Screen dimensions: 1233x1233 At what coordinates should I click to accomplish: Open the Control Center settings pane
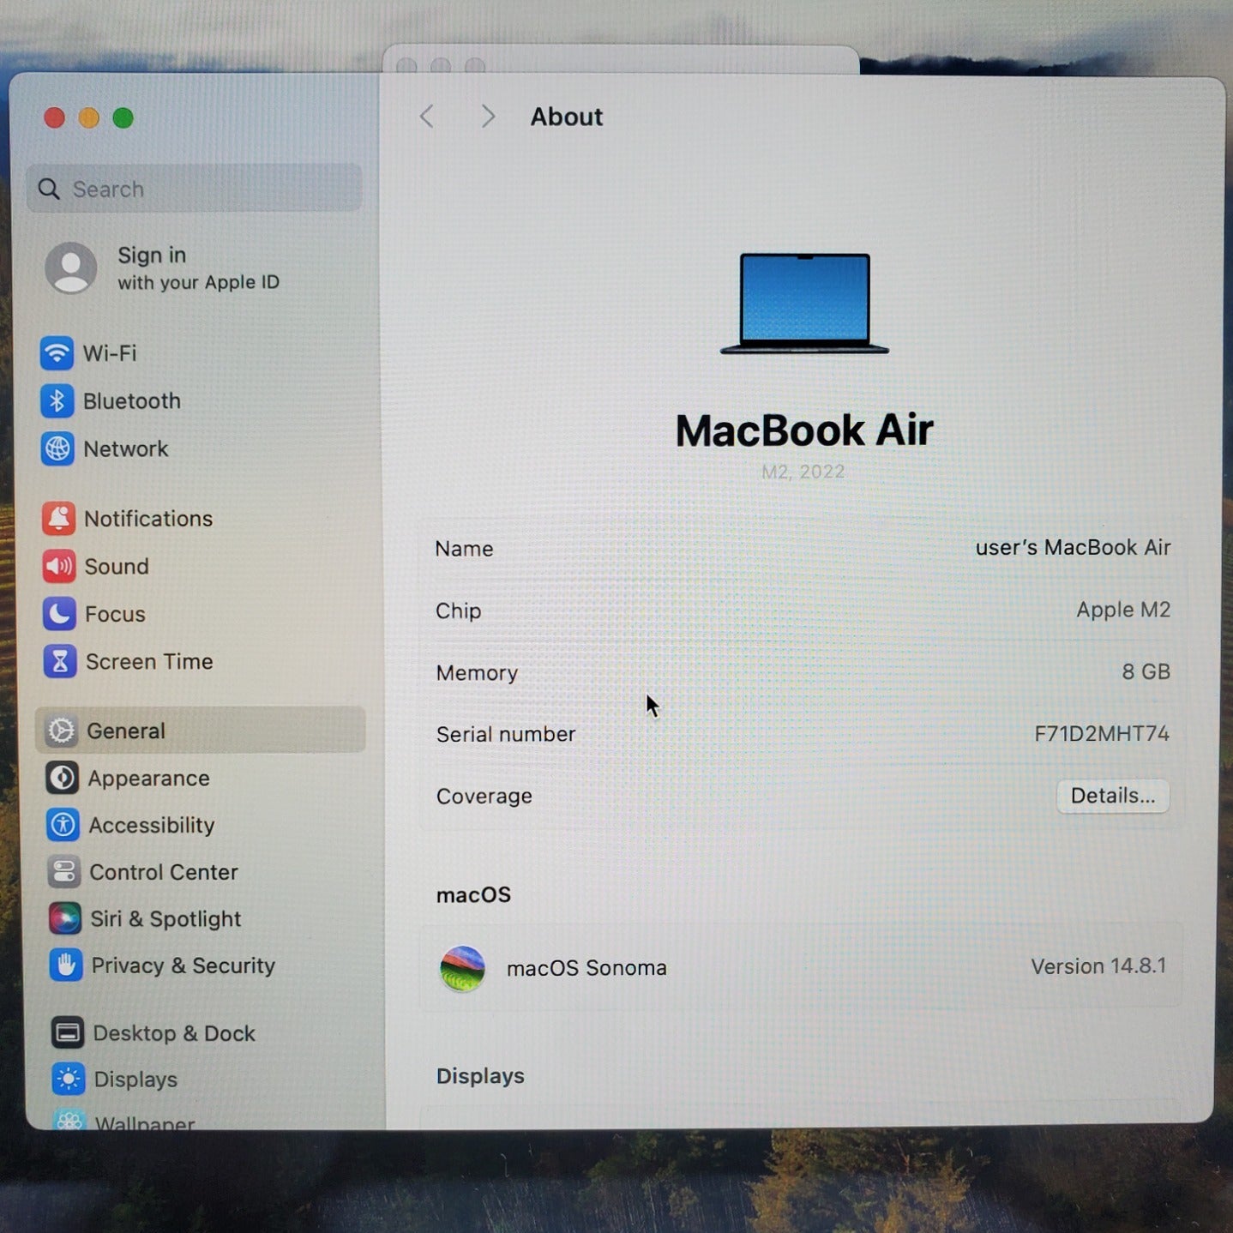(163, 872)
